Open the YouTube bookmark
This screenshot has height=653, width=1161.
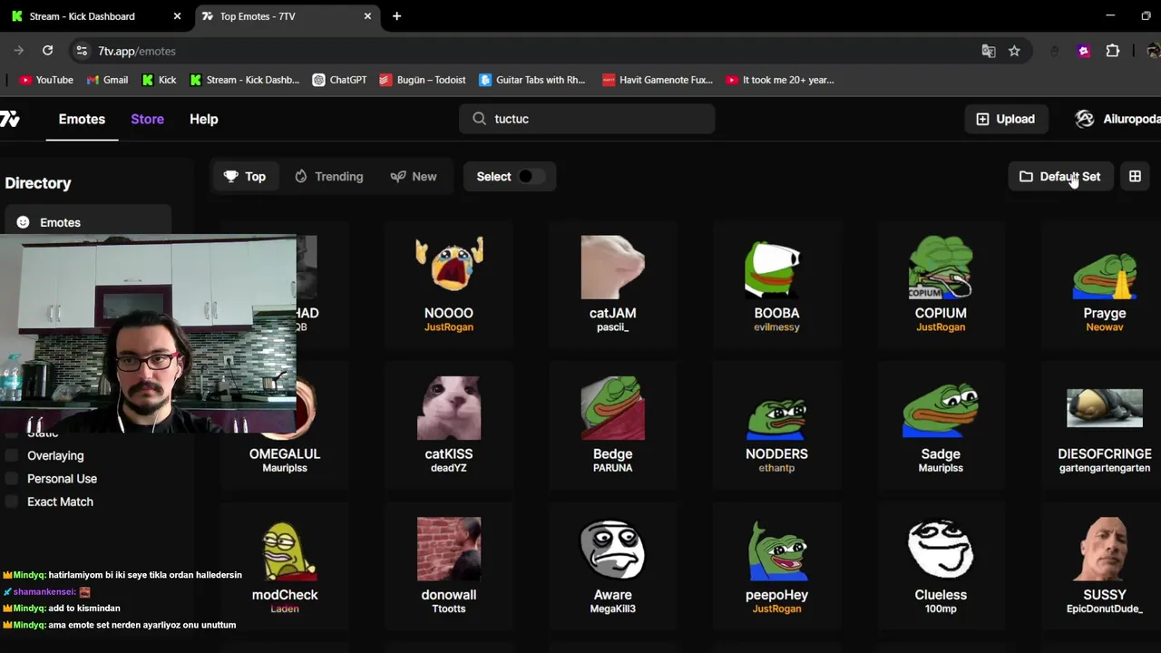tap(46, 80)
